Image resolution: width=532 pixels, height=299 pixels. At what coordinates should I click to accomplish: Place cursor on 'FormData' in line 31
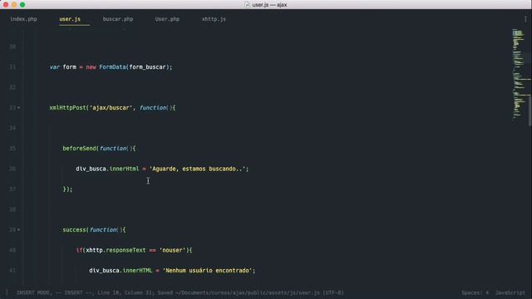(112, 67)
